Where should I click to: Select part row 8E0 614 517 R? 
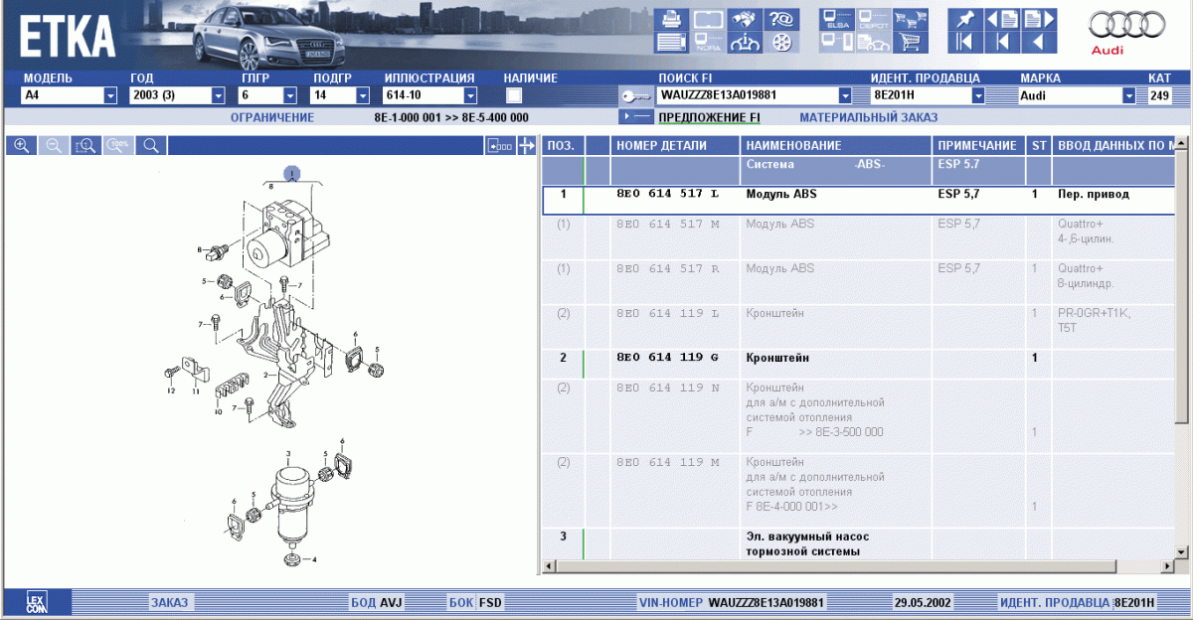pyautogui.click(x=859, y=282)
